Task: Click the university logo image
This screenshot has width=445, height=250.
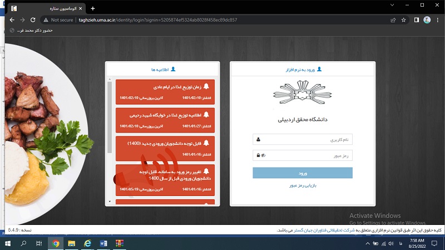Action: click(x=303, y=93)
